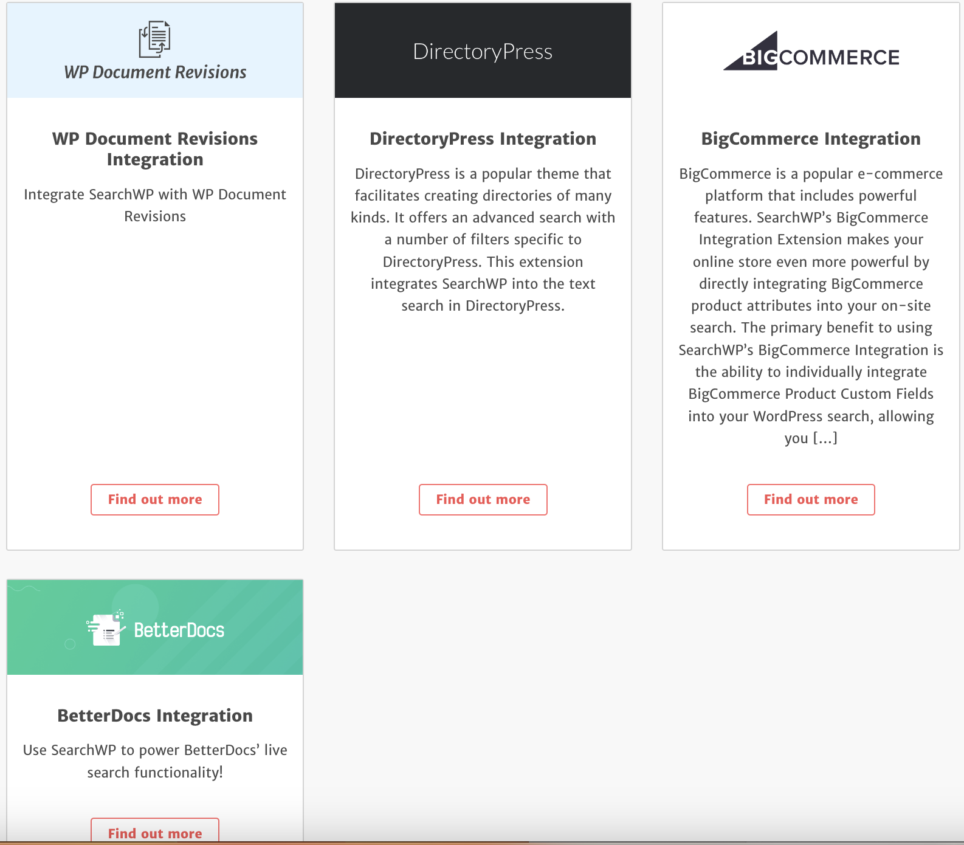Select text 'BigCommerce is a popular e-commerce'
This screenshot has width=964, height=845.
811,174
